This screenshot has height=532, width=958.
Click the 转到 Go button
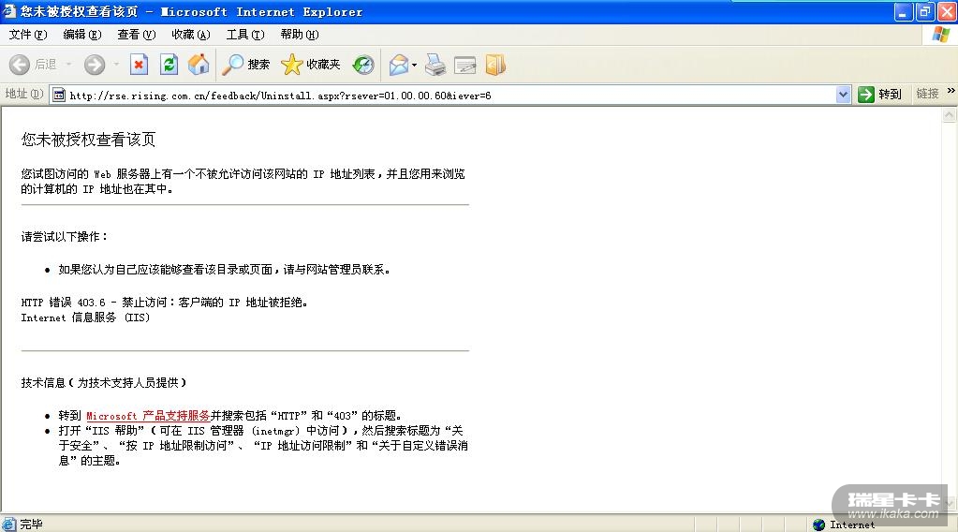point(879,95)
